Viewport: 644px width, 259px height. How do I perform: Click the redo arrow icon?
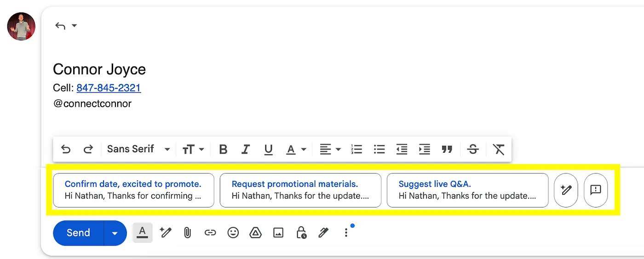(88, 149)
